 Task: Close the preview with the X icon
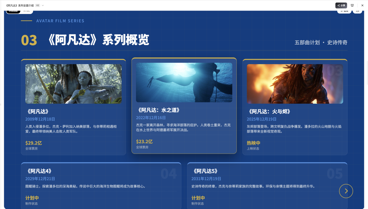click(x=362, y=5)
